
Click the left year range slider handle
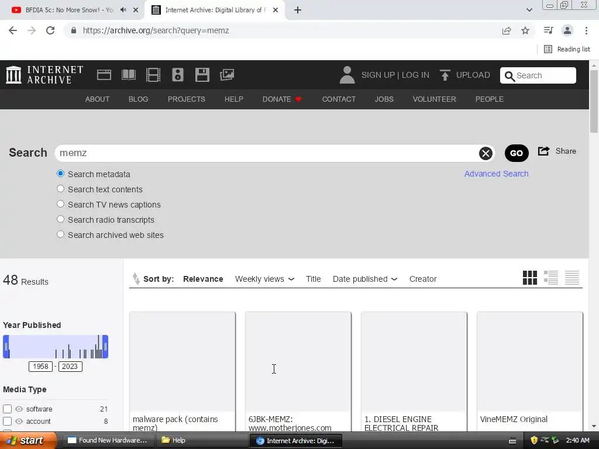point(6,347)
